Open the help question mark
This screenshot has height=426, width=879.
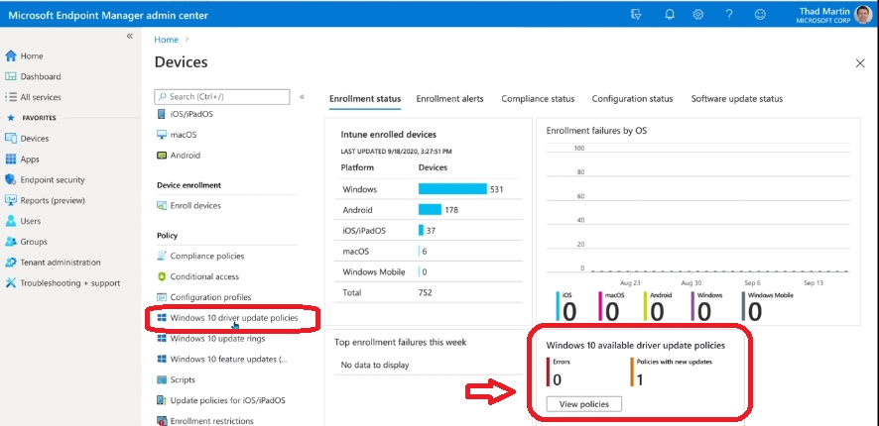tap(729, 15)
